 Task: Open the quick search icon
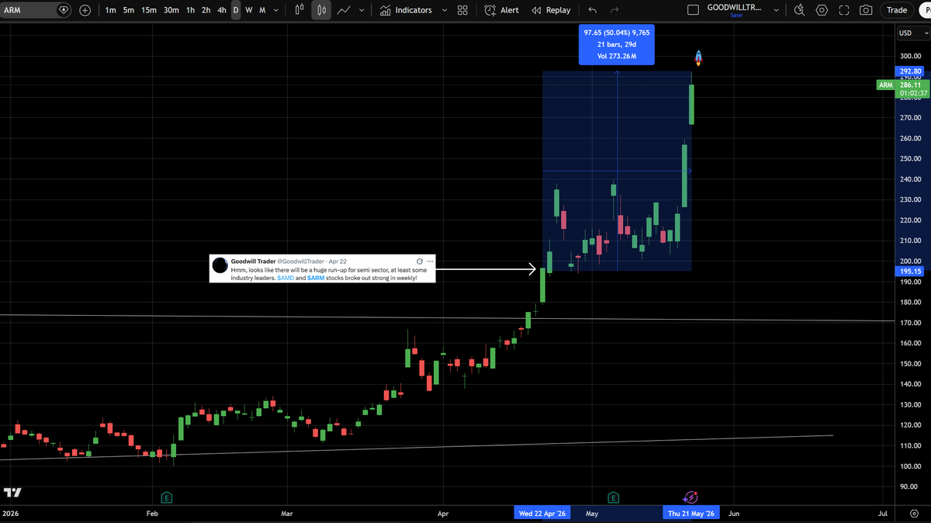801,10
